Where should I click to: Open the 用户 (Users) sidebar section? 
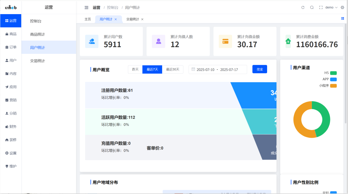(11, 60)
